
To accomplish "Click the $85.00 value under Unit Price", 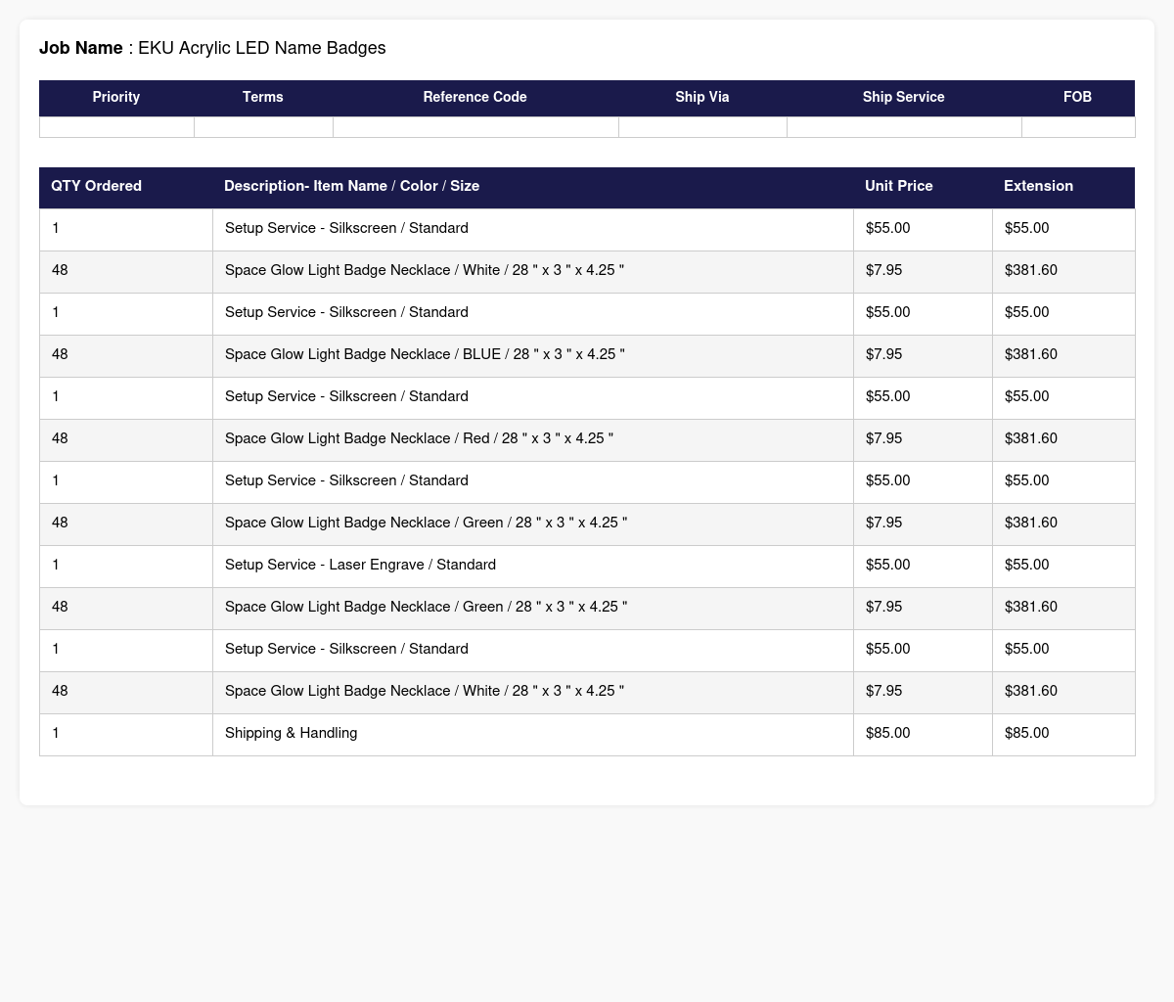I will coord(887,733).
